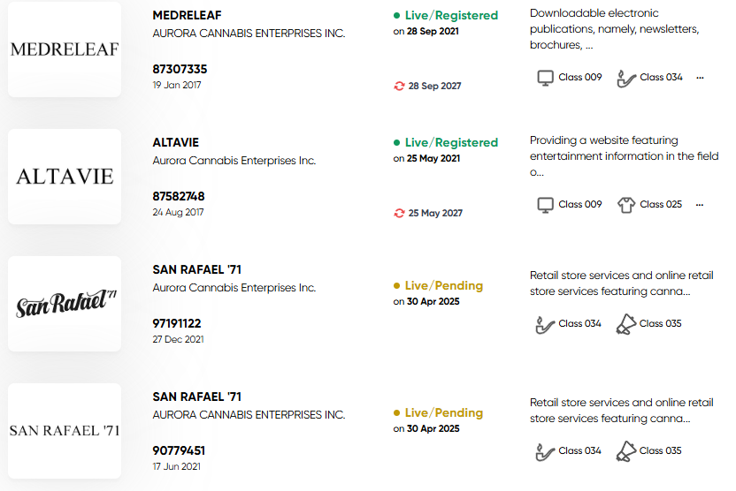Click the renewal icon beside 28 Sep 2027
The height and width of the screenshot is (491, 736).
coord(399,87)
